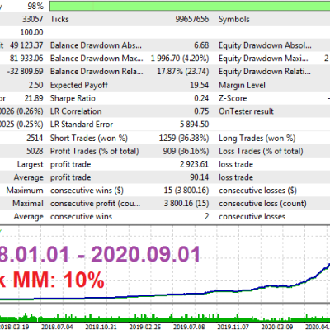Select the 81 933.06 value

26,59
